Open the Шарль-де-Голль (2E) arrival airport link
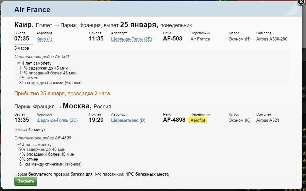The image size is (306, 191). coord(131,39)
